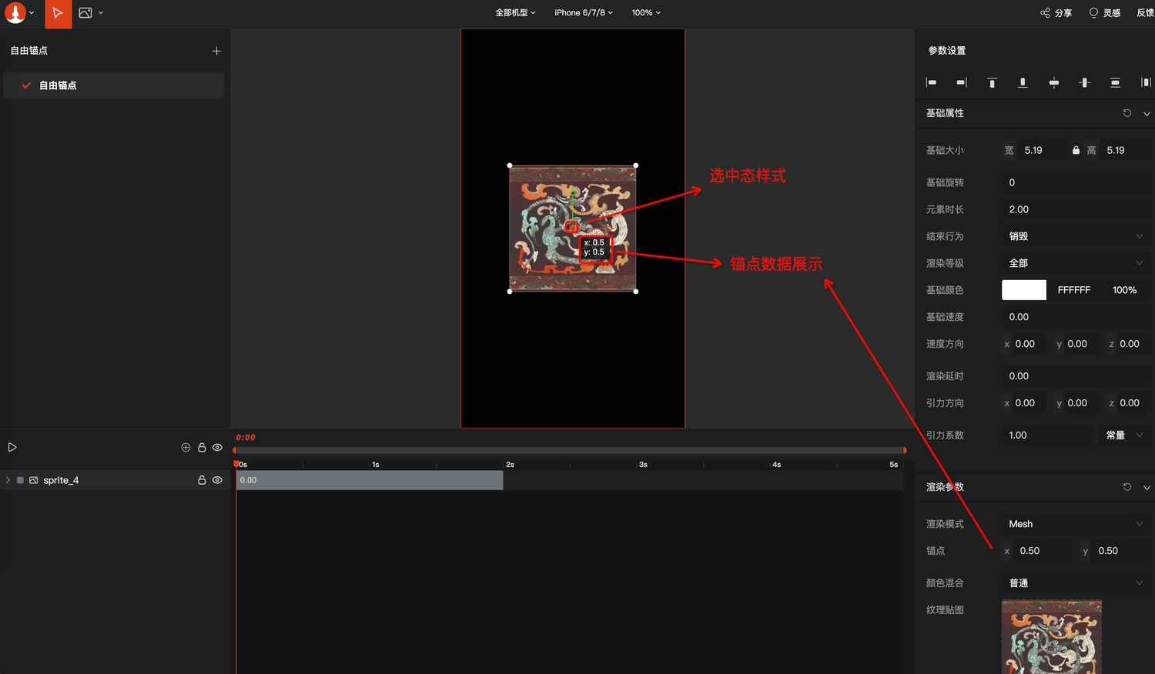
Task: Reset the 渲染参数 section
Action: (1127, 487)
